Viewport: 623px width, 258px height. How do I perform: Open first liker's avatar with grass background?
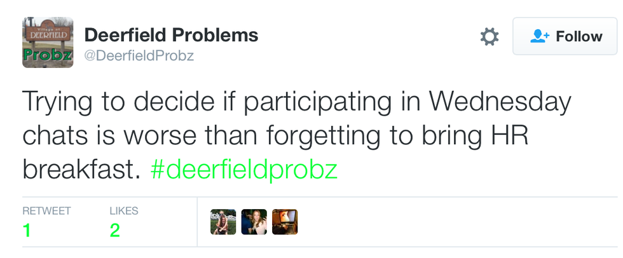223,222
